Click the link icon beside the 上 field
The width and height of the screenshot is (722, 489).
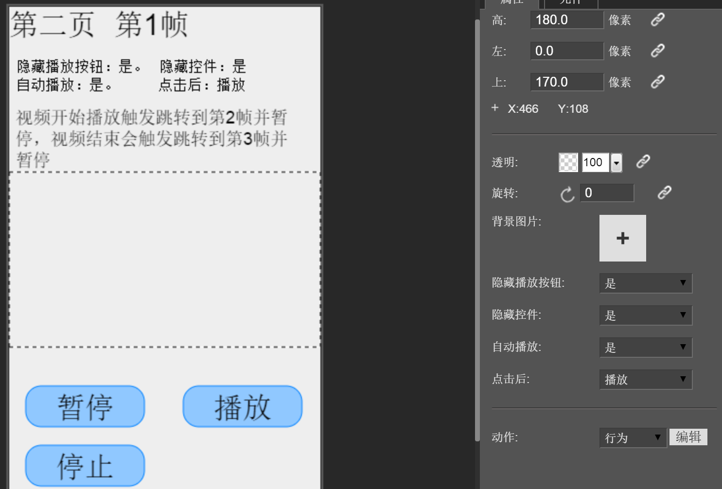(657, 82)
